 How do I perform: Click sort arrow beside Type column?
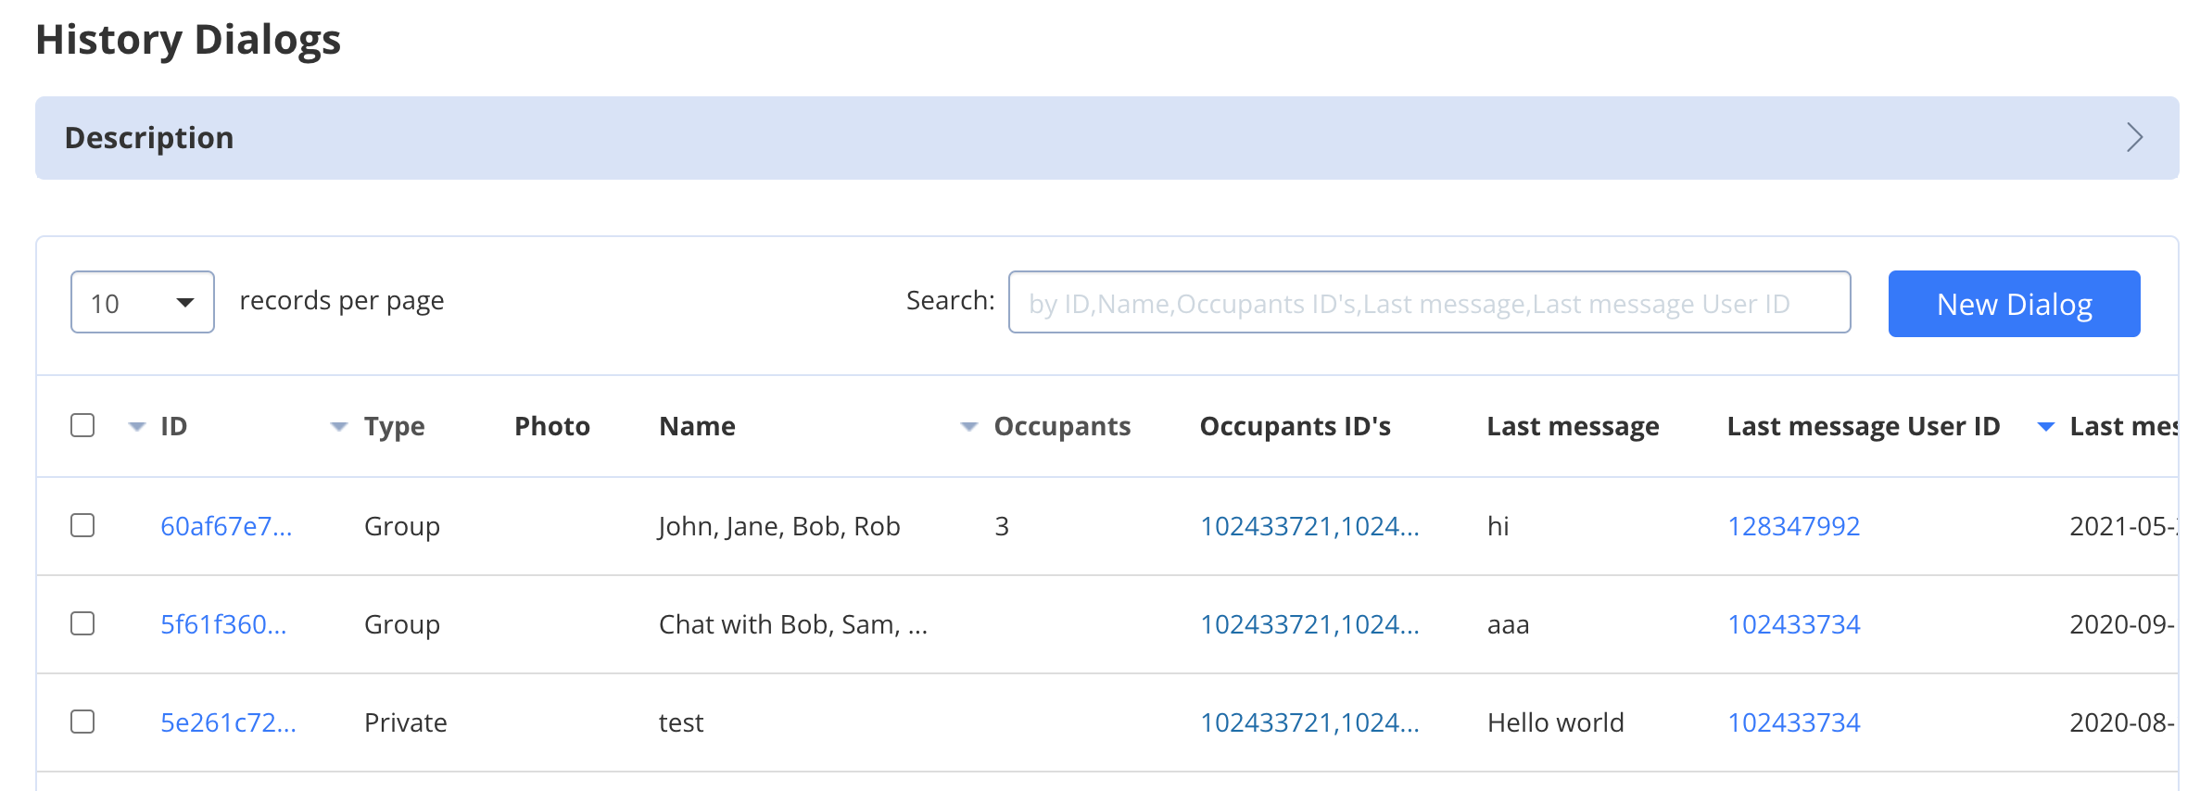pyautogui.click(x=339, y=427)
